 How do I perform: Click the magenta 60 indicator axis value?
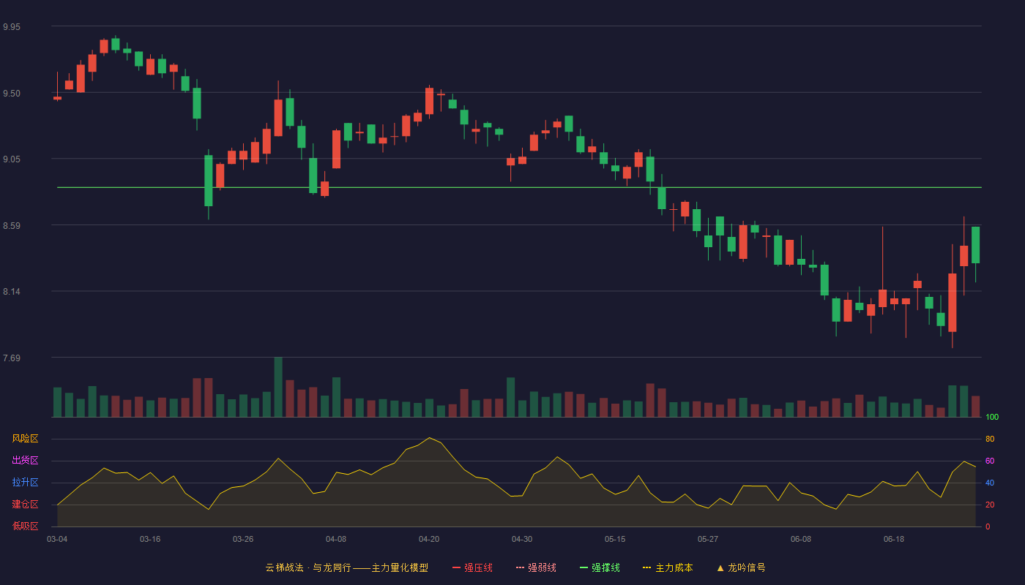[990, 461]
